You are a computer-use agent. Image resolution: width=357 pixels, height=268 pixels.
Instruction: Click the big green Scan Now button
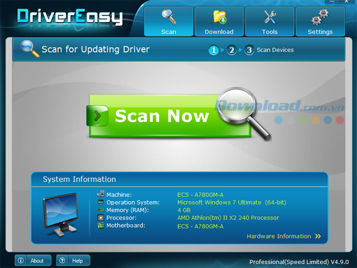pos(170,116)
